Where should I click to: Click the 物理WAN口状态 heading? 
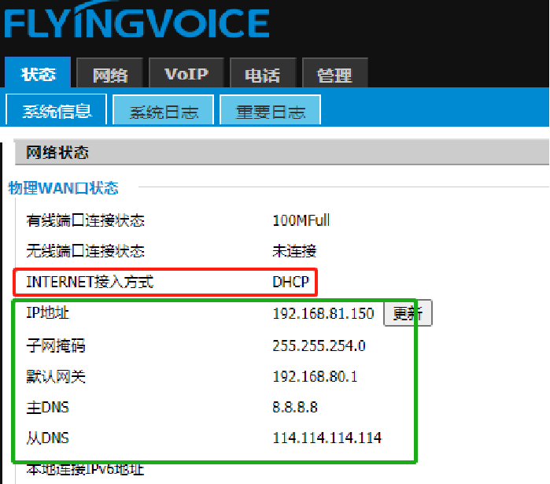[x=63, y=188]
